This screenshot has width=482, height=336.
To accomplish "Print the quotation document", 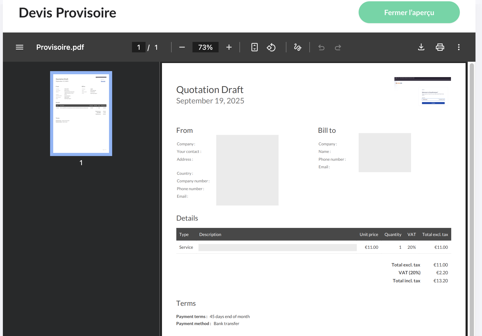I will pos(440,47).
